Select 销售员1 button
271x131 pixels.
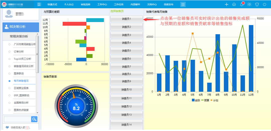127,19
